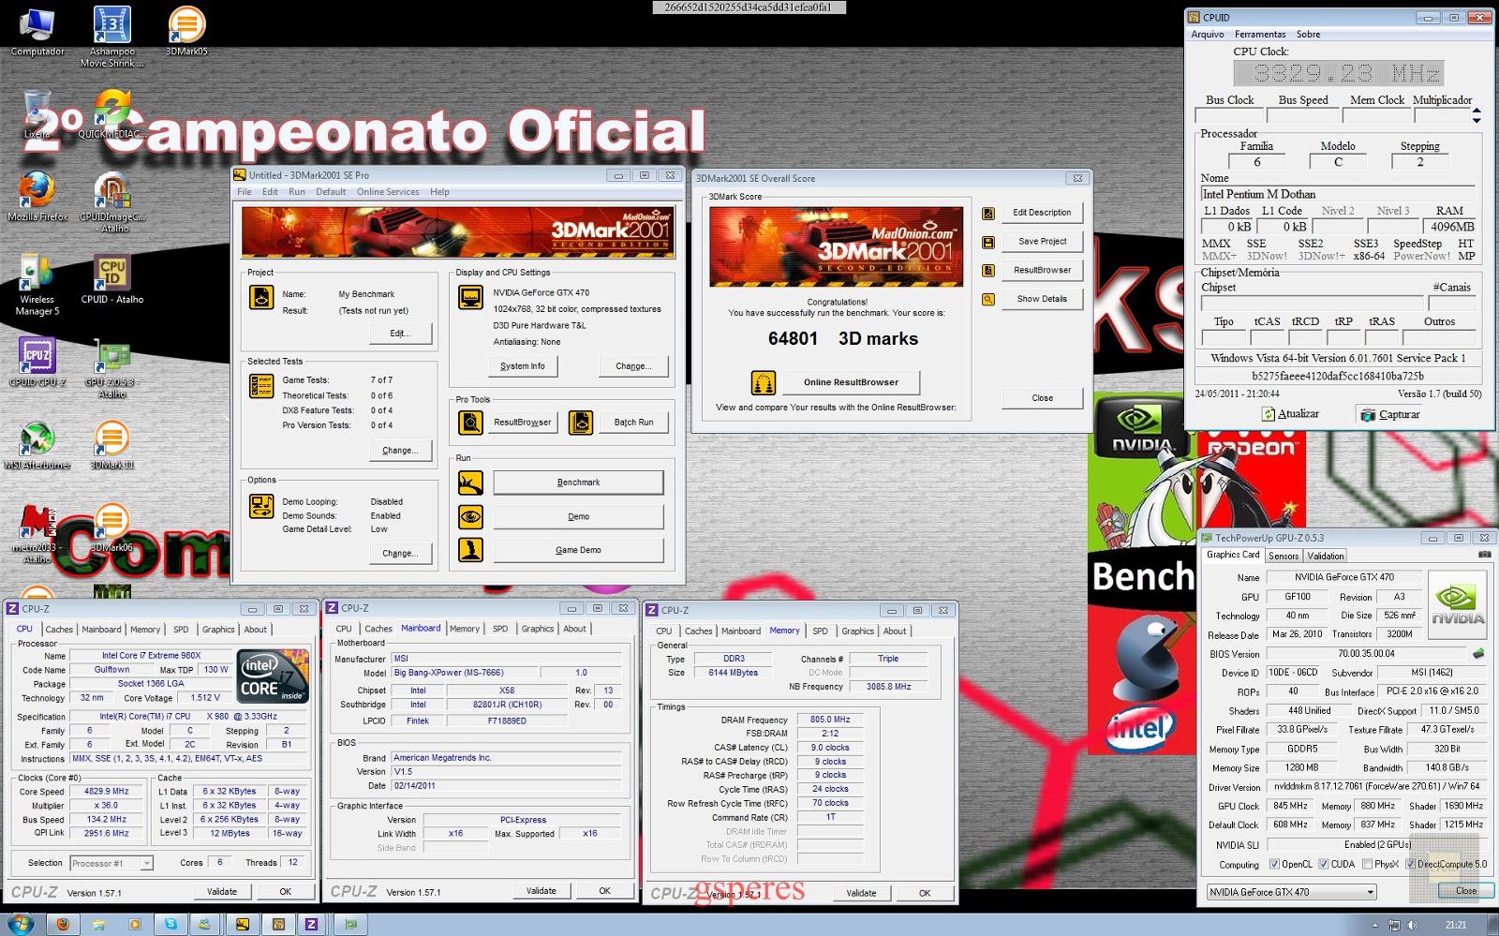Open the Online Services menu in 3DMark2001
Image resolution: width=1499 pixels, height=936 pixels.
388,192
